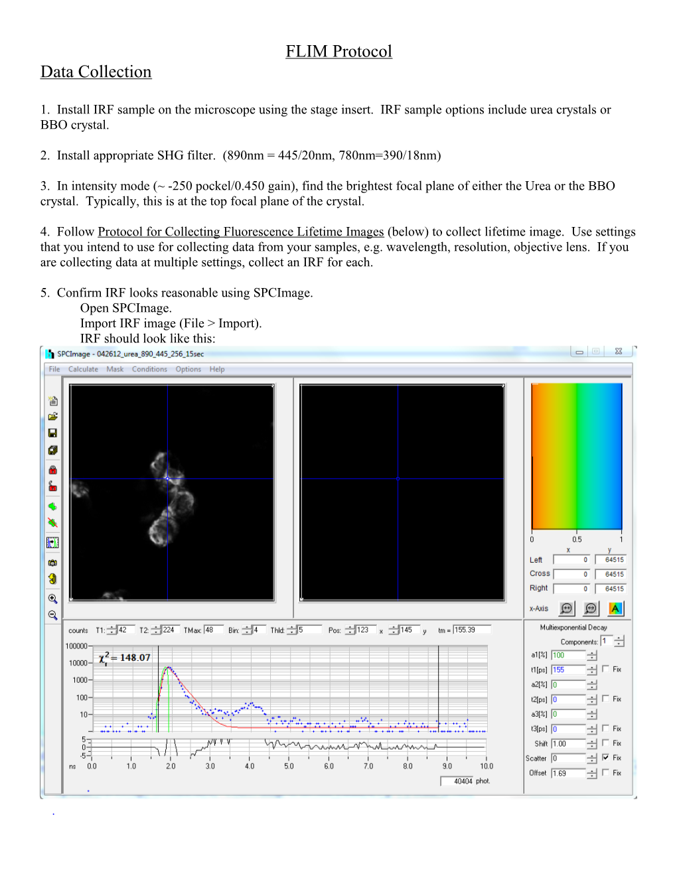Follow the 'Protocol for Collecting Fluorescence Lifetime Images' link

[x=240, y=232]
